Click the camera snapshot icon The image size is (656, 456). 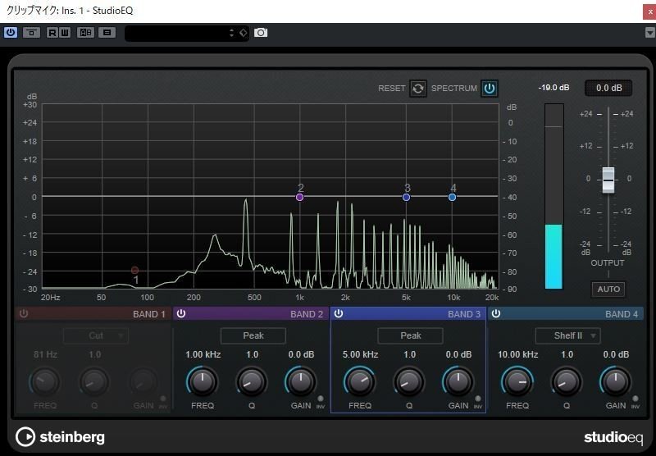click(x=261, y=33)
